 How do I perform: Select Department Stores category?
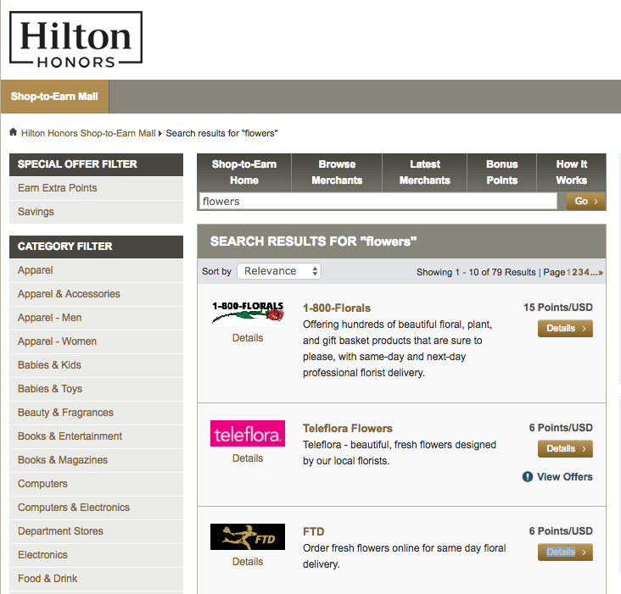click(96, 531)
